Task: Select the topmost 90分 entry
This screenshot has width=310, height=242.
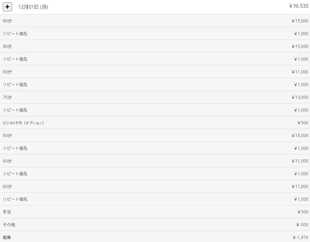Action: point(7,21)
